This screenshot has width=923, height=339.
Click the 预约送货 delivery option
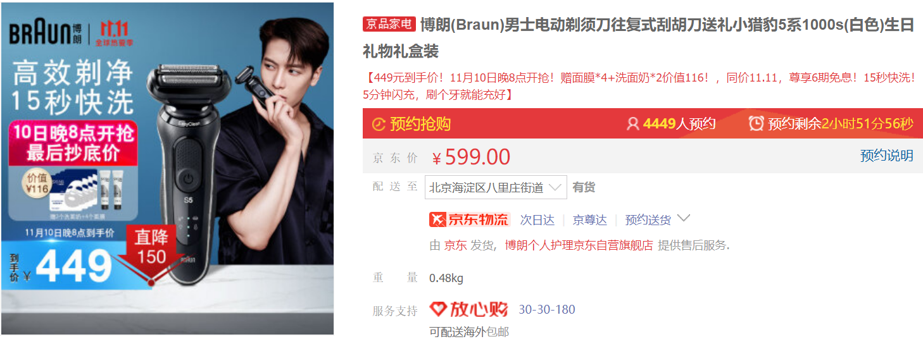coord(648,220)
